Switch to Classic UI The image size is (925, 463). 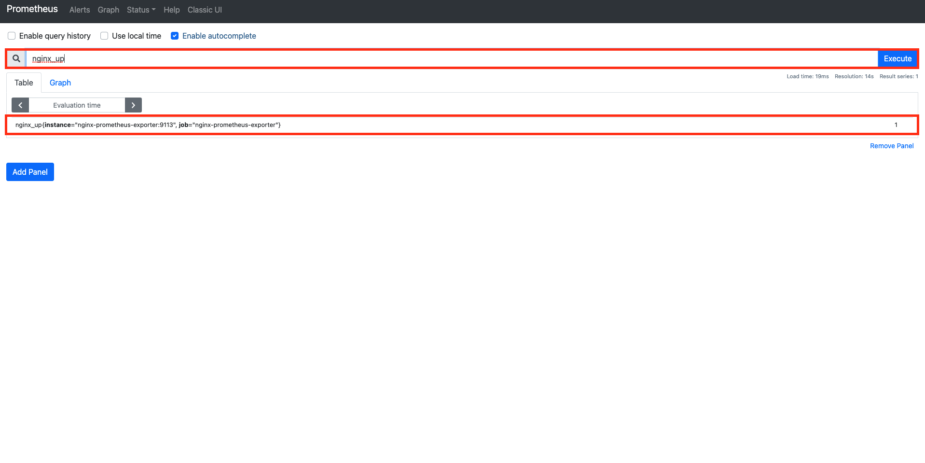point(205,10)
